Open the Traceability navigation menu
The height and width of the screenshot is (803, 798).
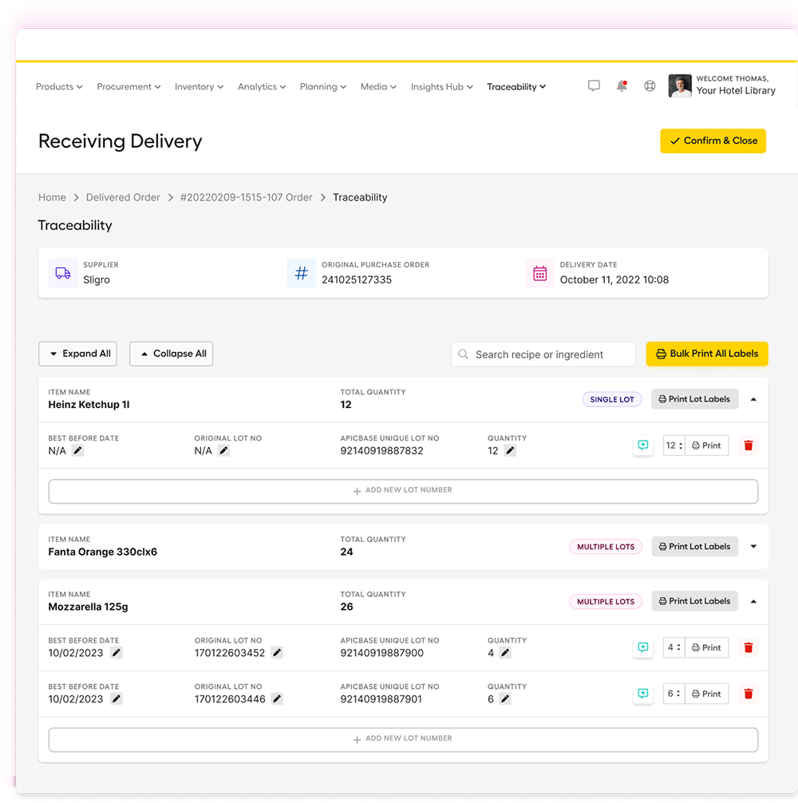(516, 86)
